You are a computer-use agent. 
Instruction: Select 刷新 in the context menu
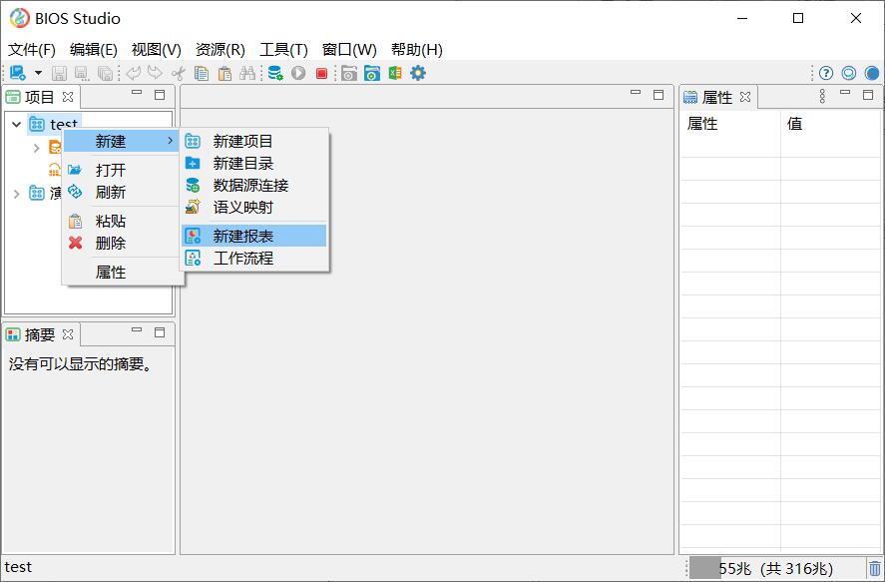[122, 192]
